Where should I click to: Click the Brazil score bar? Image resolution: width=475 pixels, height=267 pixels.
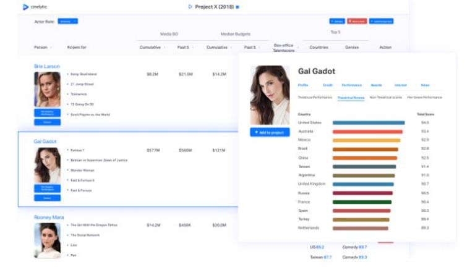366,149
